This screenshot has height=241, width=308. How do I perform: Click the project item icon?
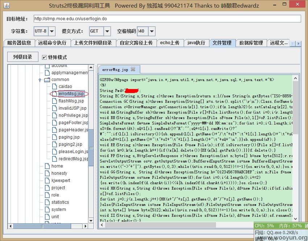pyautogui.click(x=47, y=188)
